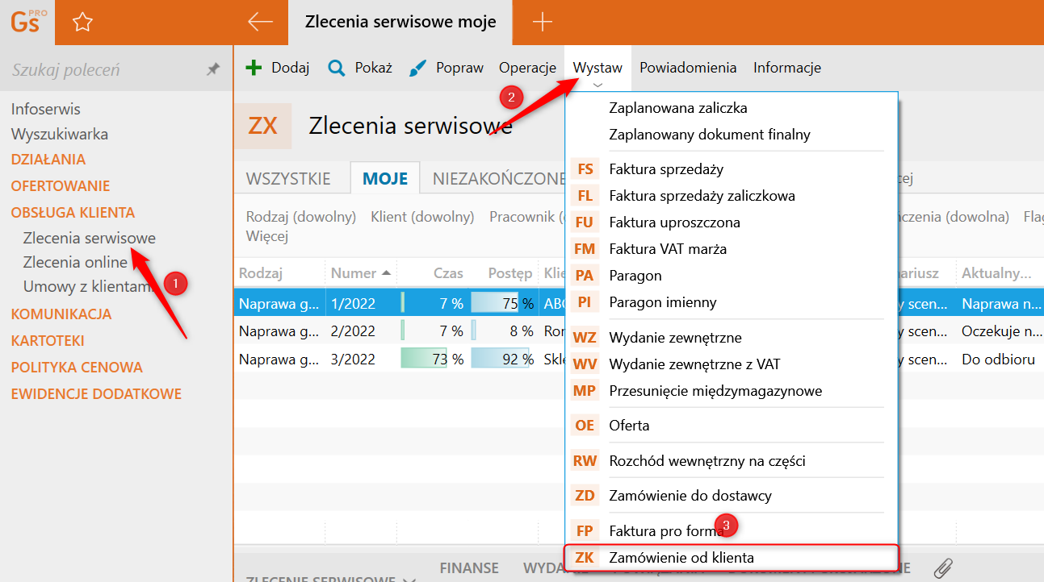The image size is (1044, 582).
Task: Open Wyszukiwarka in the sidebar
Action: tap(60, 135)
